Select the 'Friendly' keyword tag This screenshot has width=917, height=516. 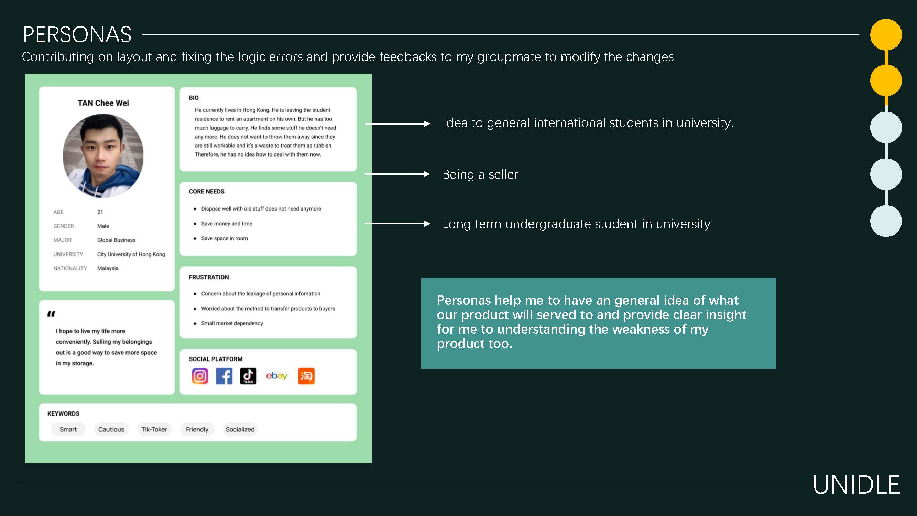(197, 429)
